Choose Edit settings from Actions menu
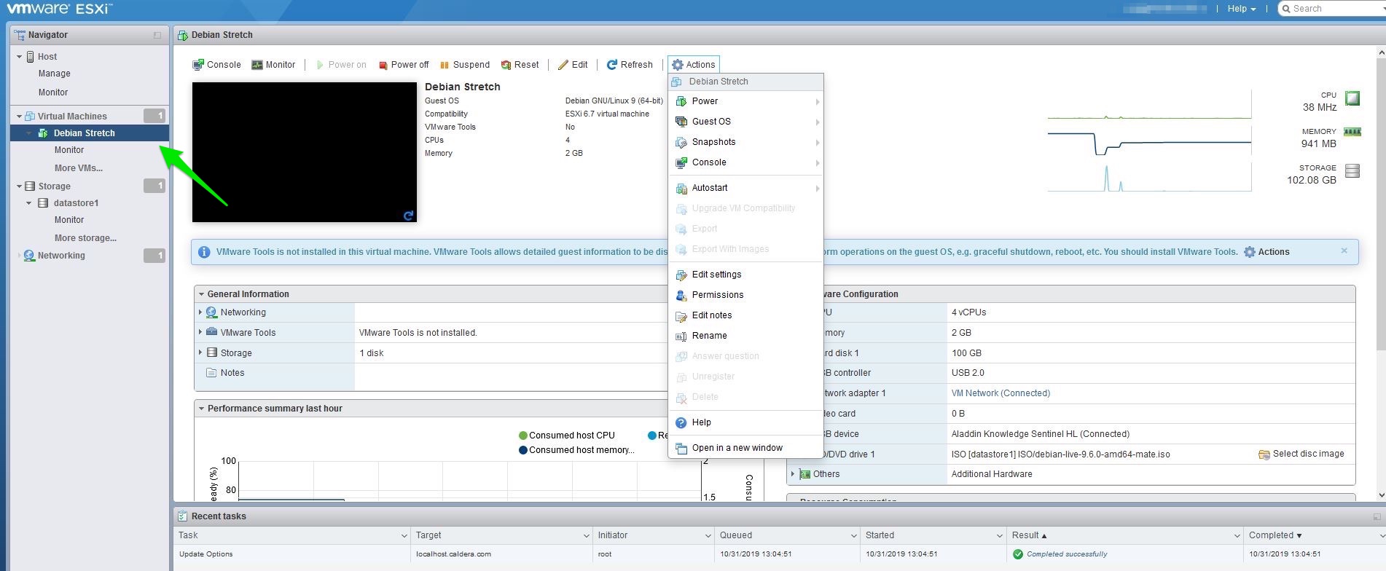1386x571 pixels. click(716, 275)
